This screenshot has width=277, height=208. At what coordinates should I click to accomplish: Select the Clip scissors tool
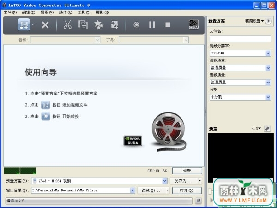pyautogui.click(x=67, y=24)
